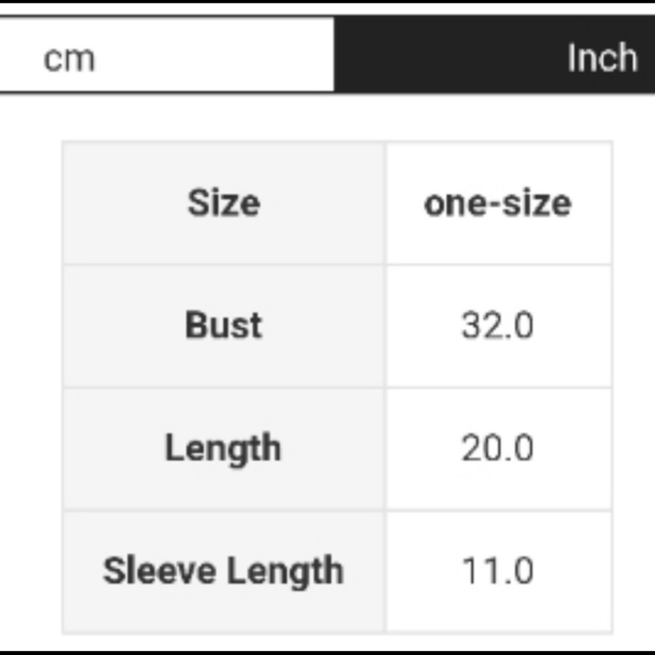Click the labels column of the table
The width and height of the screenshot is (655, 655).
(x=223, y=386)
